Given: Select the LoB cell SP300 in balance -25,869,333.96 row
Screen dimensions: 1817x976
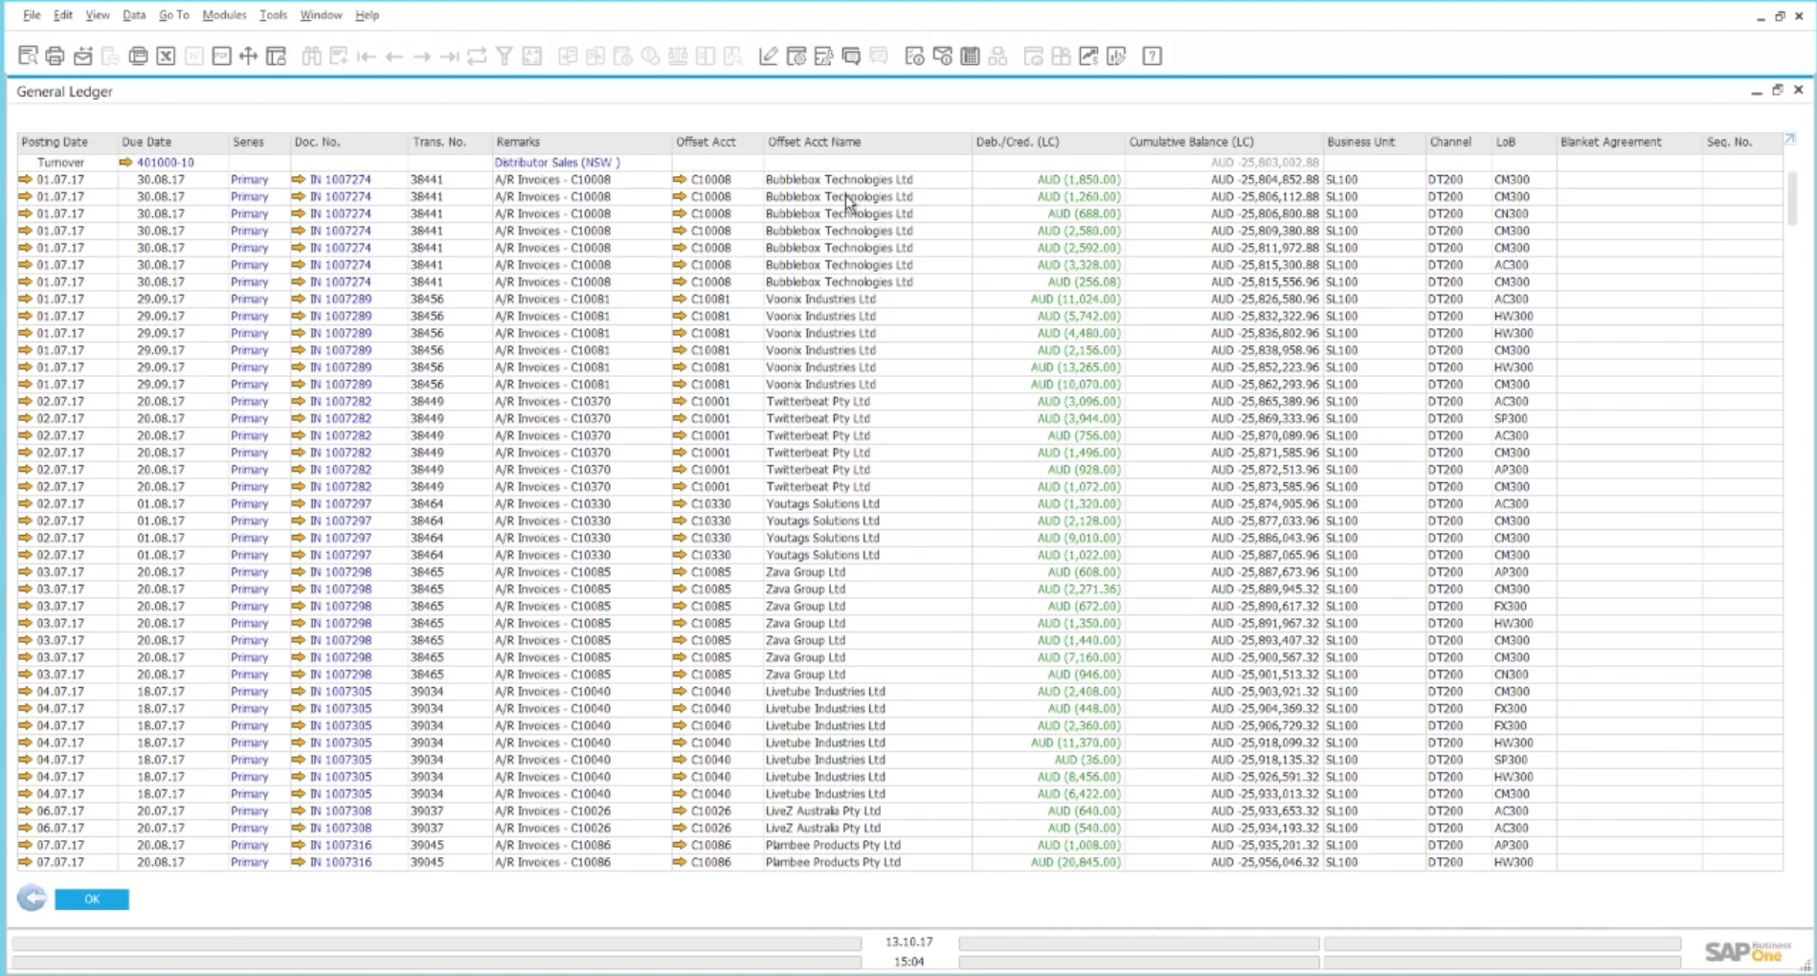Looking at the screenshot, I should click(1511, 418).
